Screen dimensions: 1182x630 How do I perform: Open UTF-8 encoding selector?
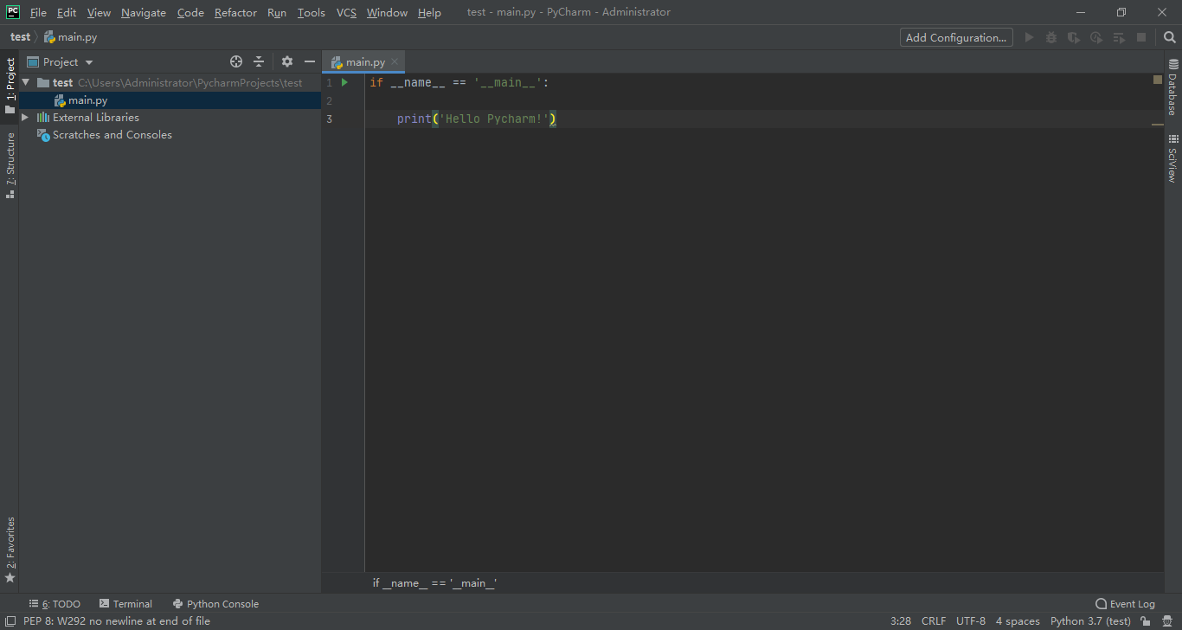(971, 621)
